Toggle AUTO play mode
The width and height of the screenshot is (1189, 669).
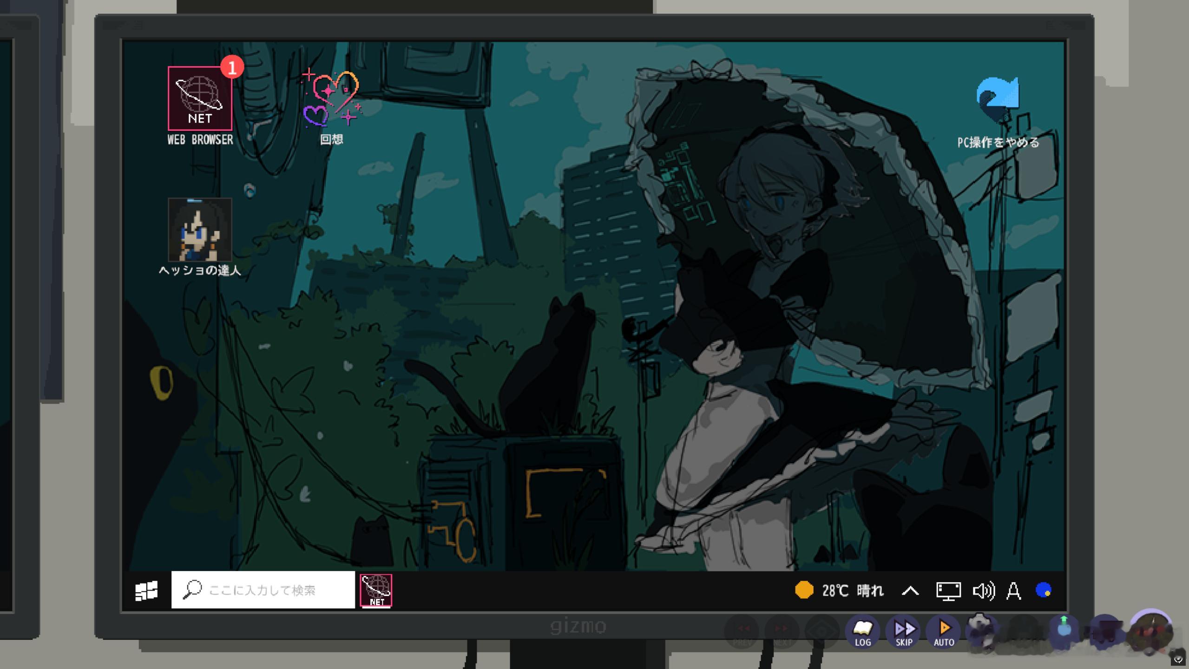pos(944,632)
